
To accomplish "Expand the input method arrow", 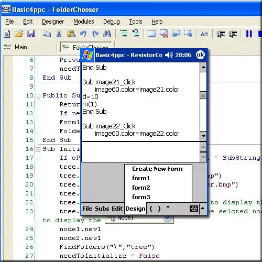I will click(x=203, y=208).
